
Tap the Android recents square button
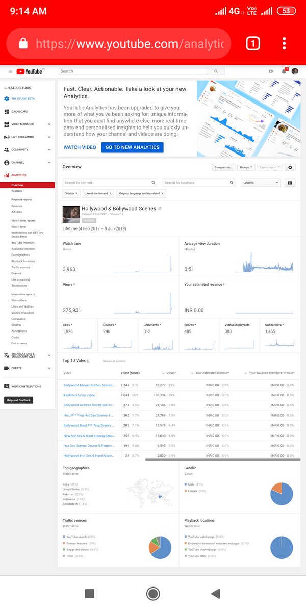[x=89, y=593]
